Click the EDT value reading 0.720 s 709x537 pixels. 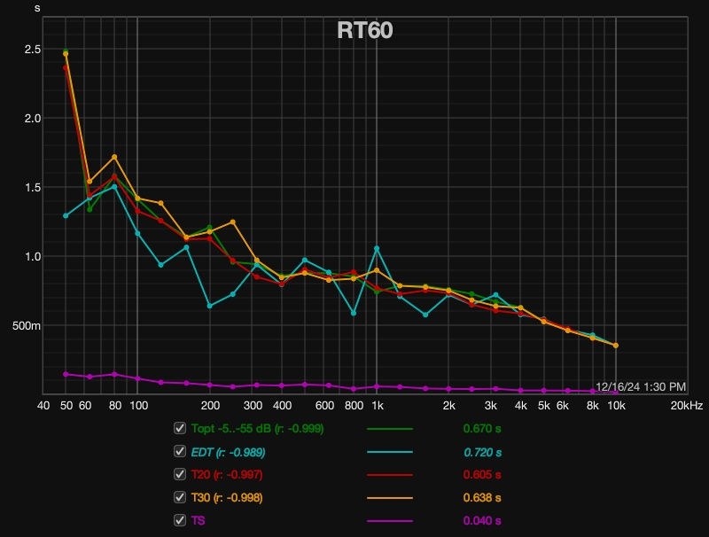[x=481, y=452]
